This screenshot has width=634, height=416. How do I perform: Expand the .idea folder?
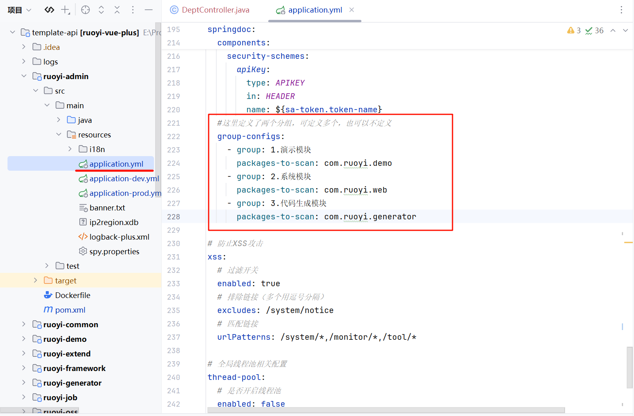click(24, 47)
